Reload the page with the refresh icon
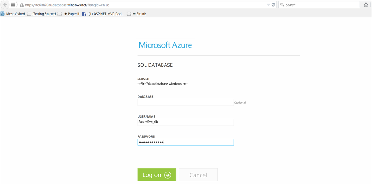The width and height of the screenshot is (372, 185). pos(273,5)
